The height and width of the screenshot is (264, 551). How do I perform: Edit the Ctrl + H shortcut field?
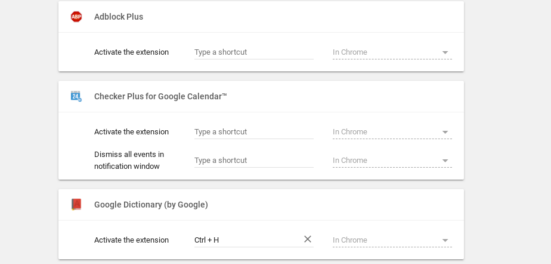(246, 240)
